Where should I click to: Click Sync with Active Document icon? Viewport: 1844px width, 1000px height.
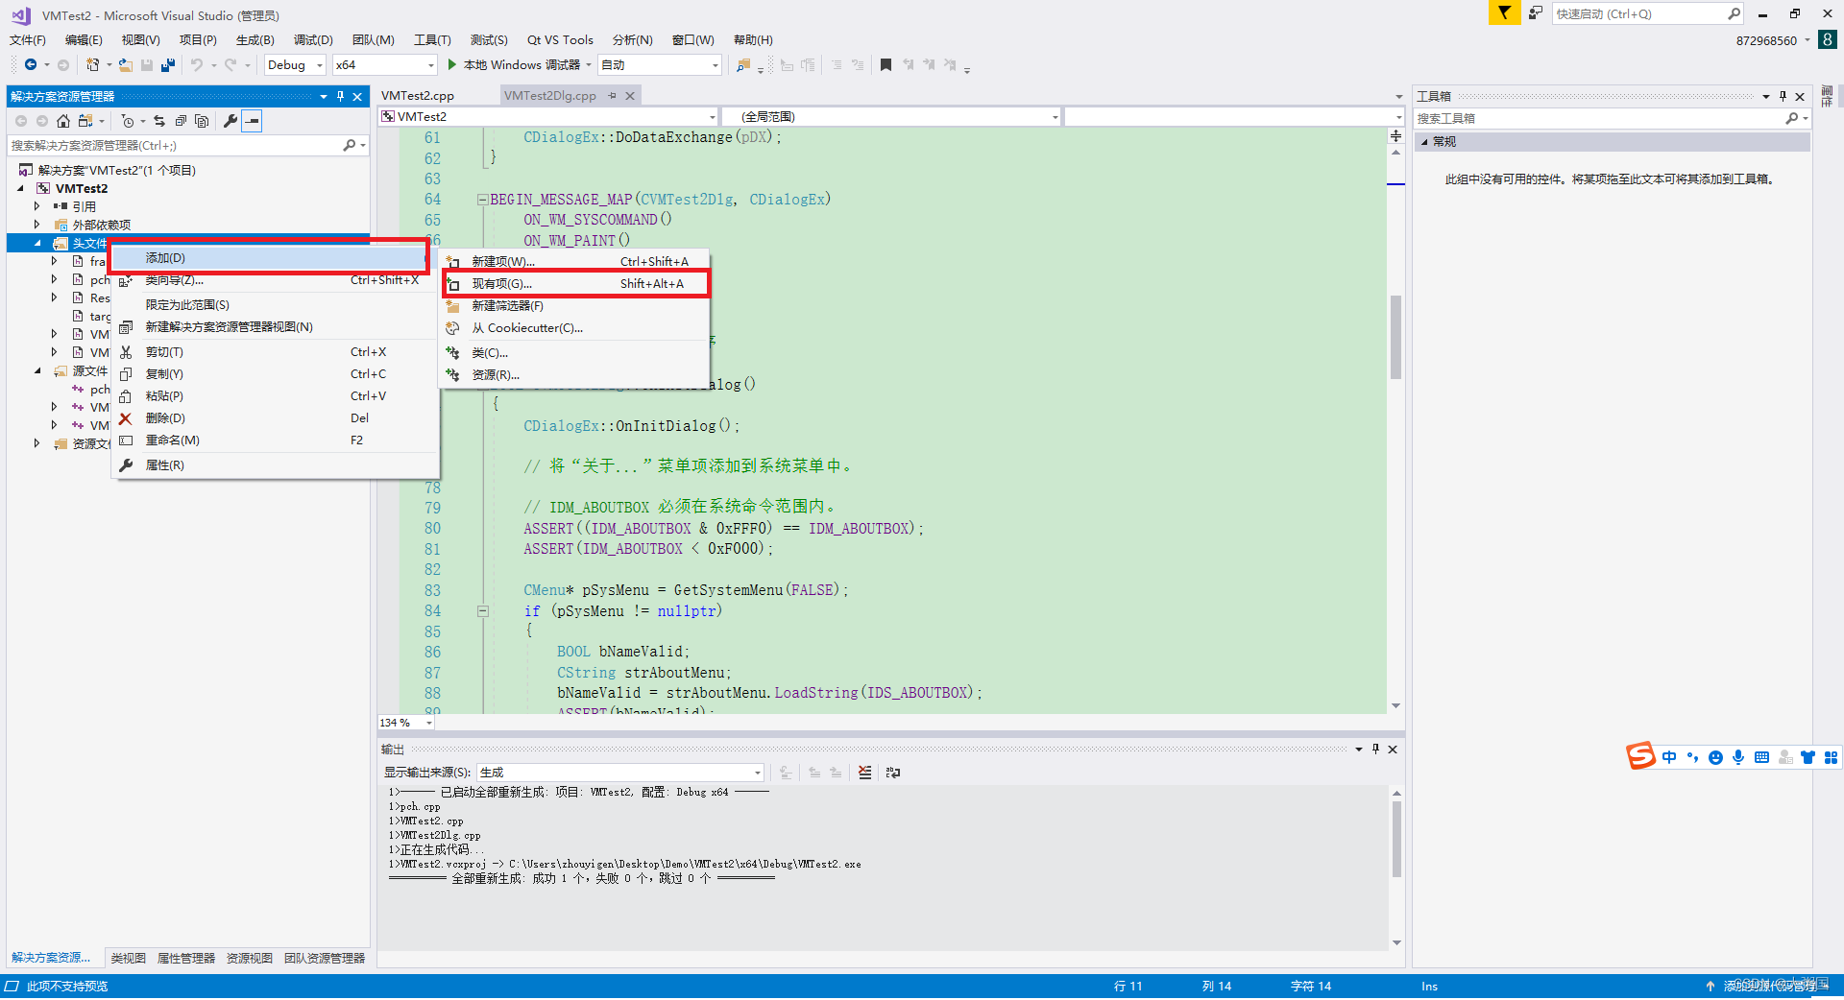coord(159,121)
